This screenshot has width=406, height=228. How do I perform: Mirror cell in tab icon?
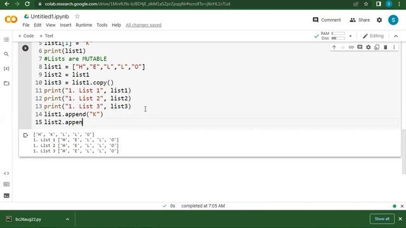(x=377, y=47)
